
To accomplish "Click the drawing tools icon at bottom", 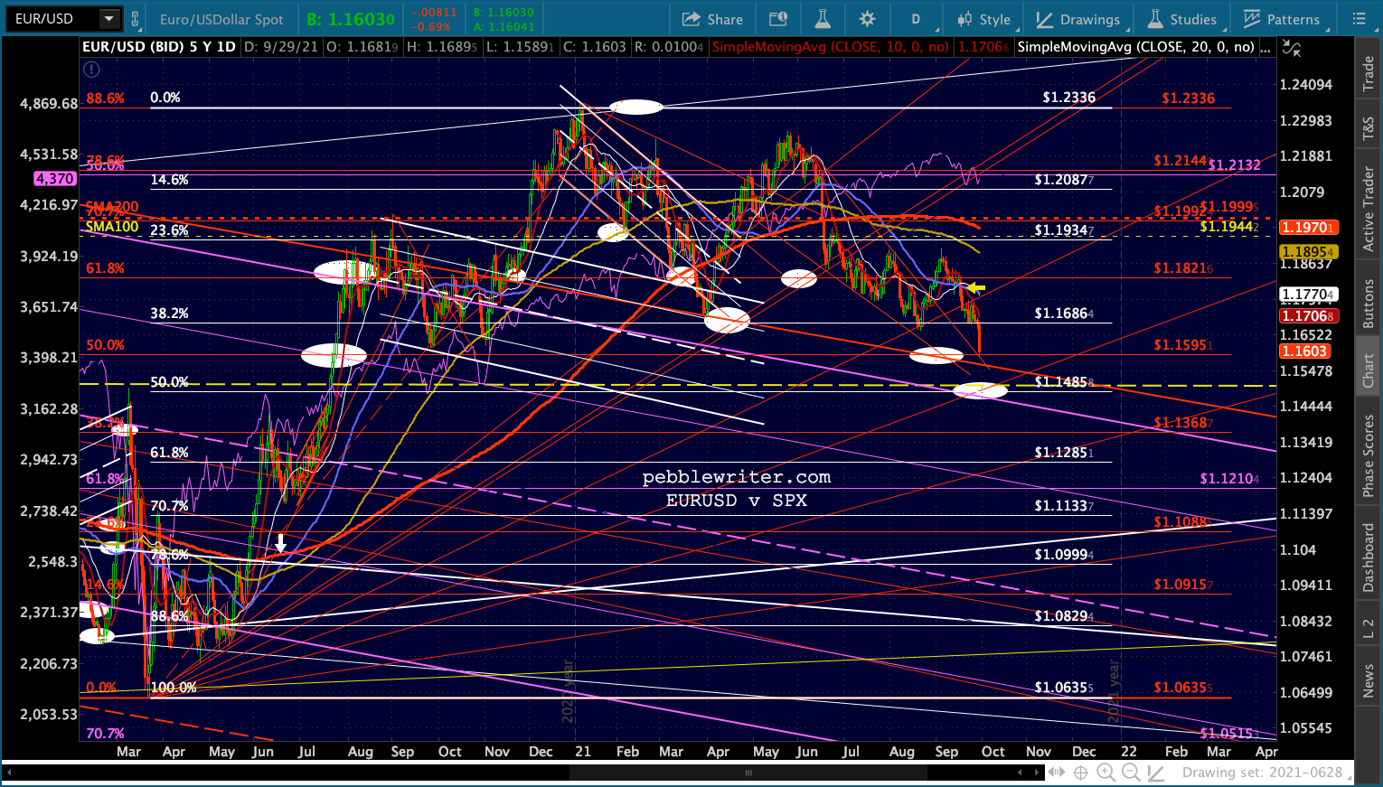I will [x=1156, y=773].
